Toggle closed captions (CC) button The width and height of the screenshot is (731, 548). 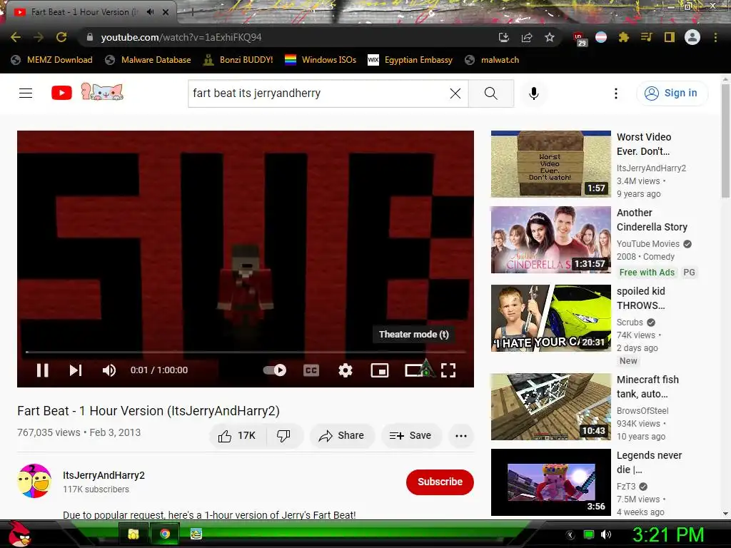311,370
